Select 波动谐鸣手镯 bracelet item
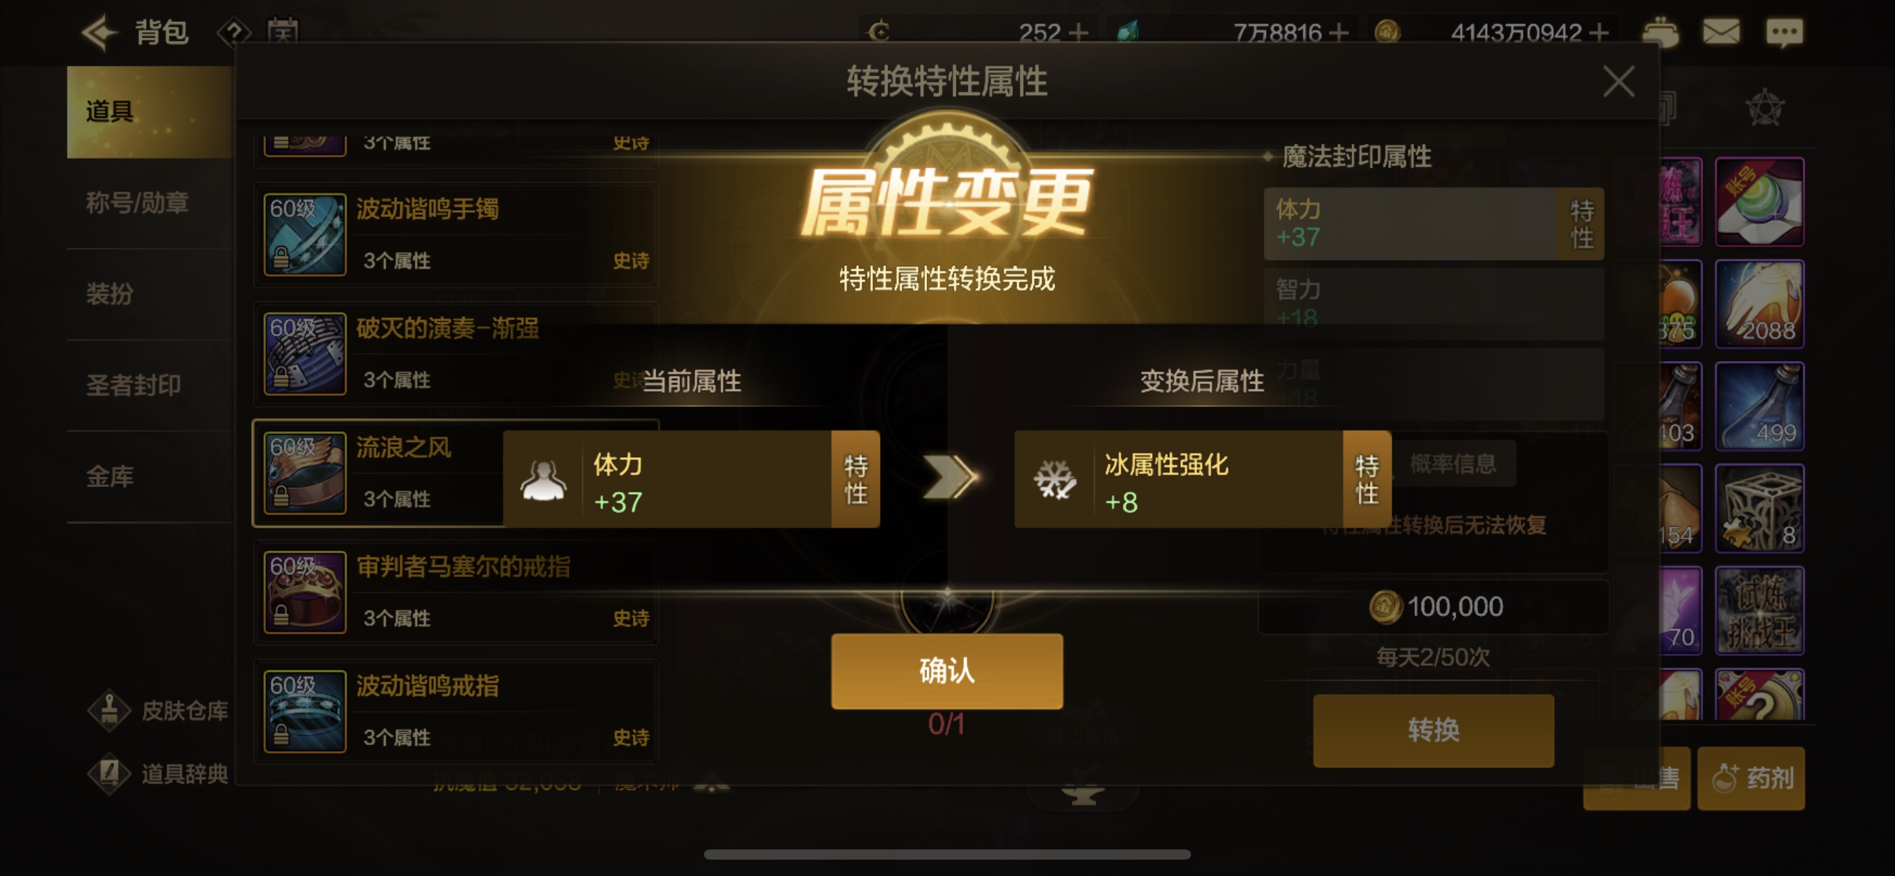Viewport: 1895px width, 876px height. [456, 234]
